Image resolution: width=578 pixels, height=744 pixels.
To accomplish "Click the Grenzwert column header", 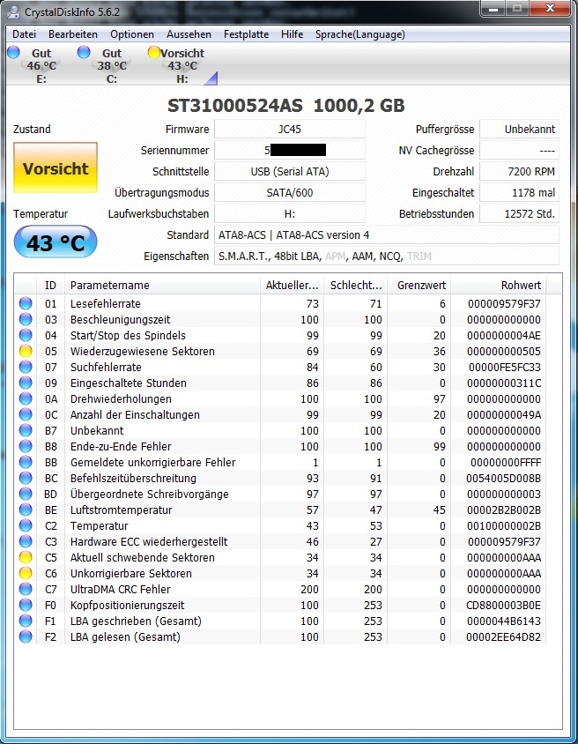I will pyautogui.click(x=419, y=285).
